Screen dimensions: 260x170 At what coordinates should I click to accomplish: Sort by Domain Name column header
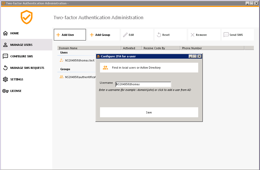pos(89,48)
